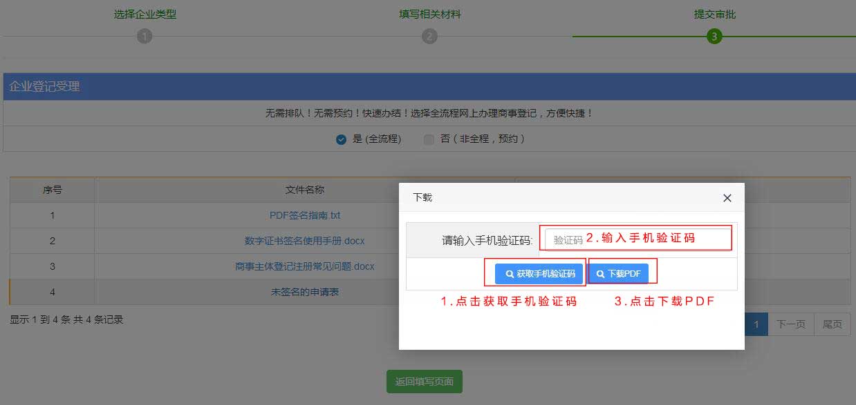Click the green step 3 circle
856x405 pixels.
pos(714,36)
